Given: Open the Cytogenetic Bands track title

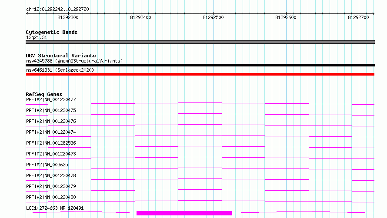Looking at the screenshot, I should [x=52, y=32].
